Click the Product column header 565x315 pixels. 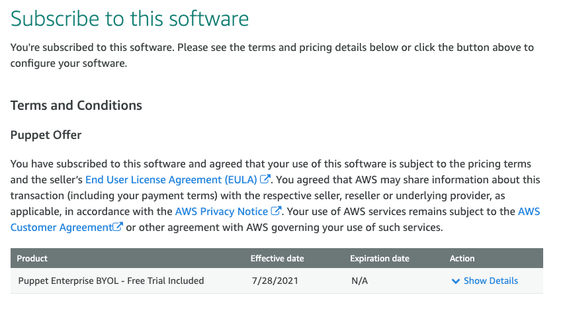(x=32, y=258)
